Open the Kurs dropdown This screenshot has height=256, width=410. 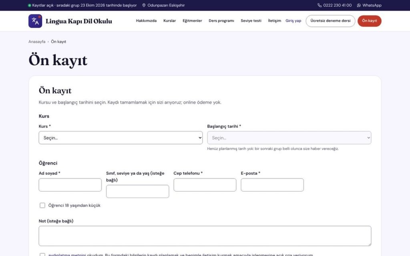121,138
